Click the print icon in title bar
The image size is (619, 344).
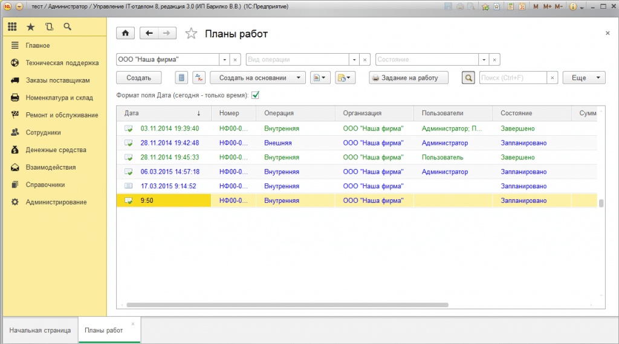460,6
